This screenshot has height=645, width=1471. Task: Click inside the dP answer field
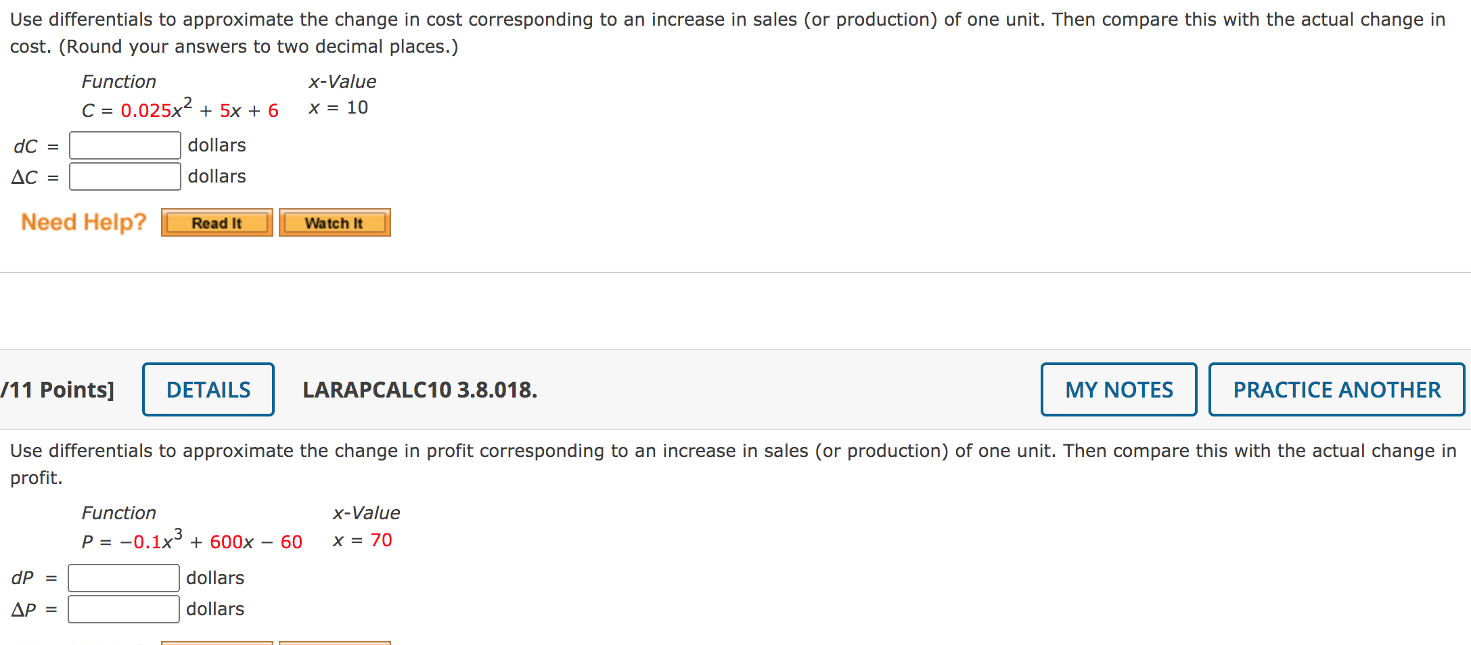click(122, 577)
